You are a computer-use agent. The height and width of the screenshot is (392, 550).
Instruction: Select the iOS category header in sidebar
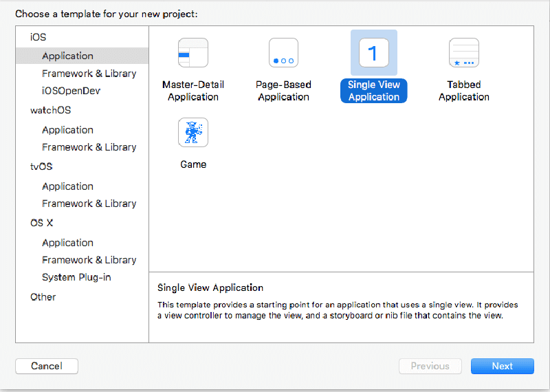point(38,37)
